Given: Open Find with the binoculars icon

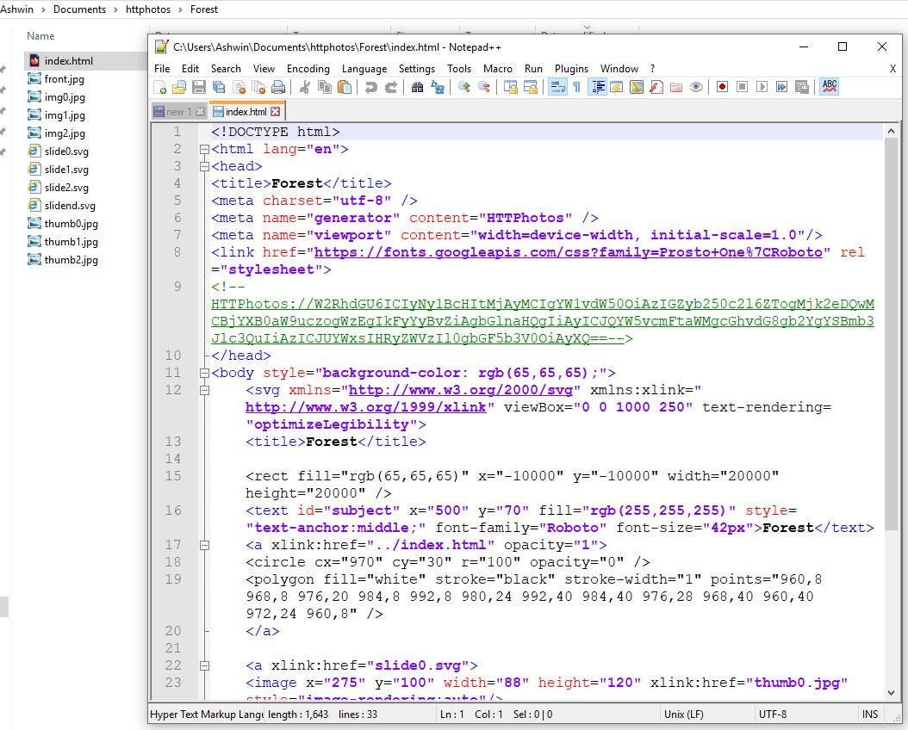Looking at the screenshot, I should tap(417, 87).
